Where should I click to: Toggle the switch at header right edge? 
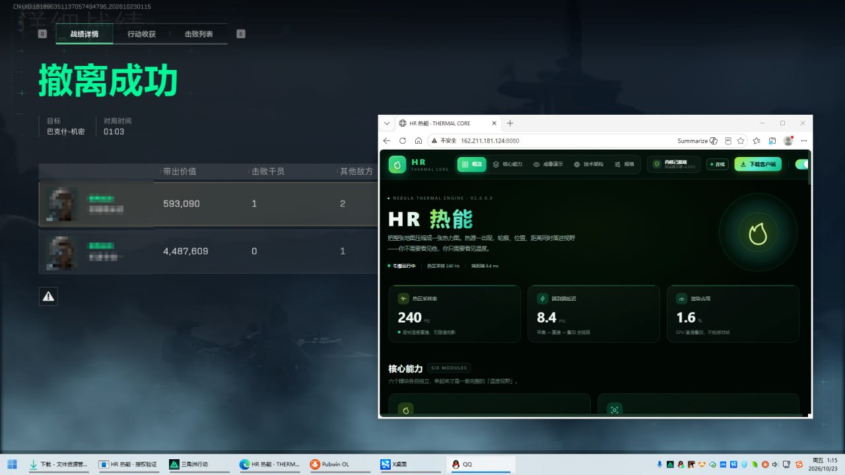click(x=801, y=164)
